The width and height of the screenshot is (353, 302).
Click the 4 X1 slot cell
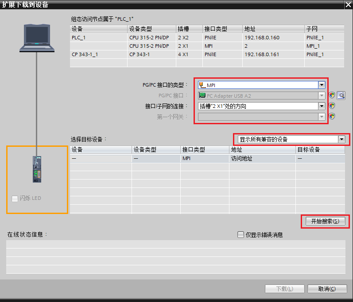(x=189, y=54)
